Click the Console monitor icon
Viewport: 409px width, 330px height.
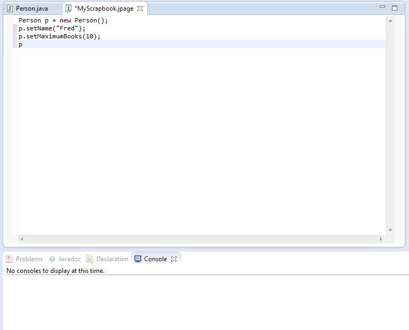pyautogui.click(x=138, y=259)
